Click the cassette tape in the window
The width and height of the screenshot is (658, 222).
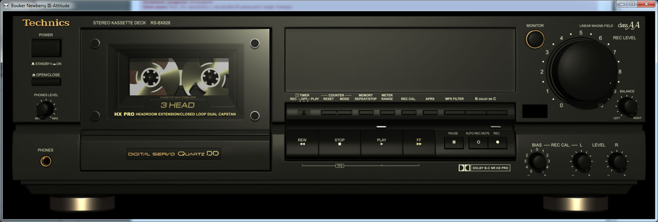tap(179, 77)
